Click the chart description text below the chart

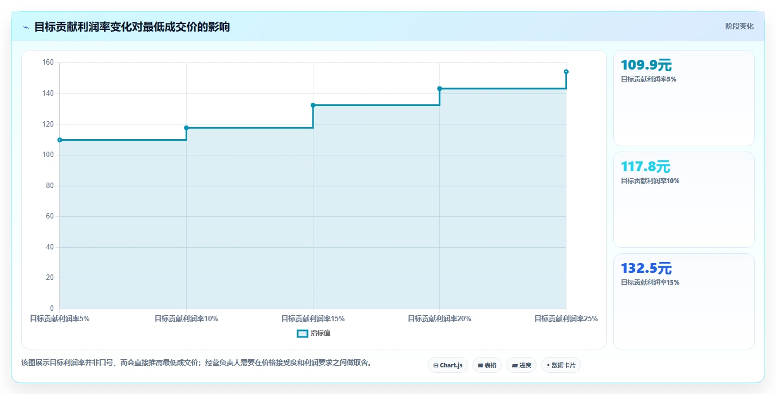tap(196, 362)
